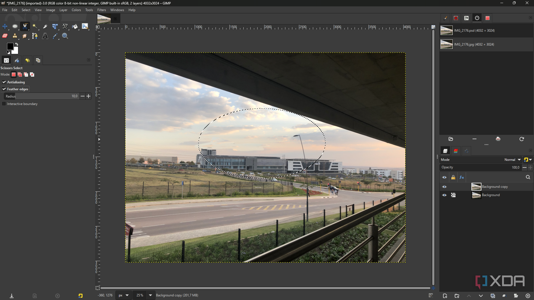Select the Color Picker tool

click(x=55, y=36)
